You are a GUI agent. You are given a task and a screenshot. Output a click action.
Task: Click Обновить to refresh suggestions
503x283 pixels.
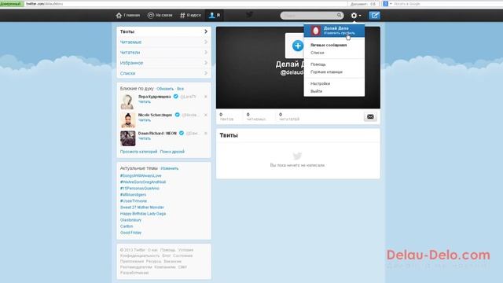tap(165, 89)
